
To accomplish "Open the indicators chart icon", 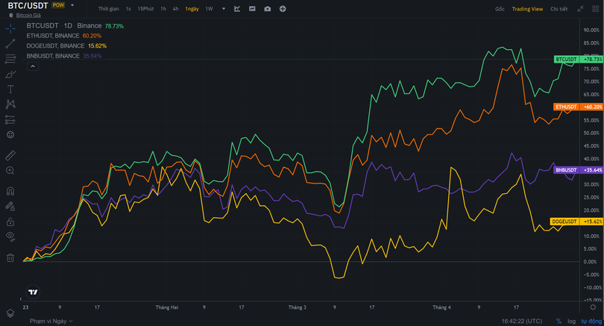I will [x=236, y=9].
